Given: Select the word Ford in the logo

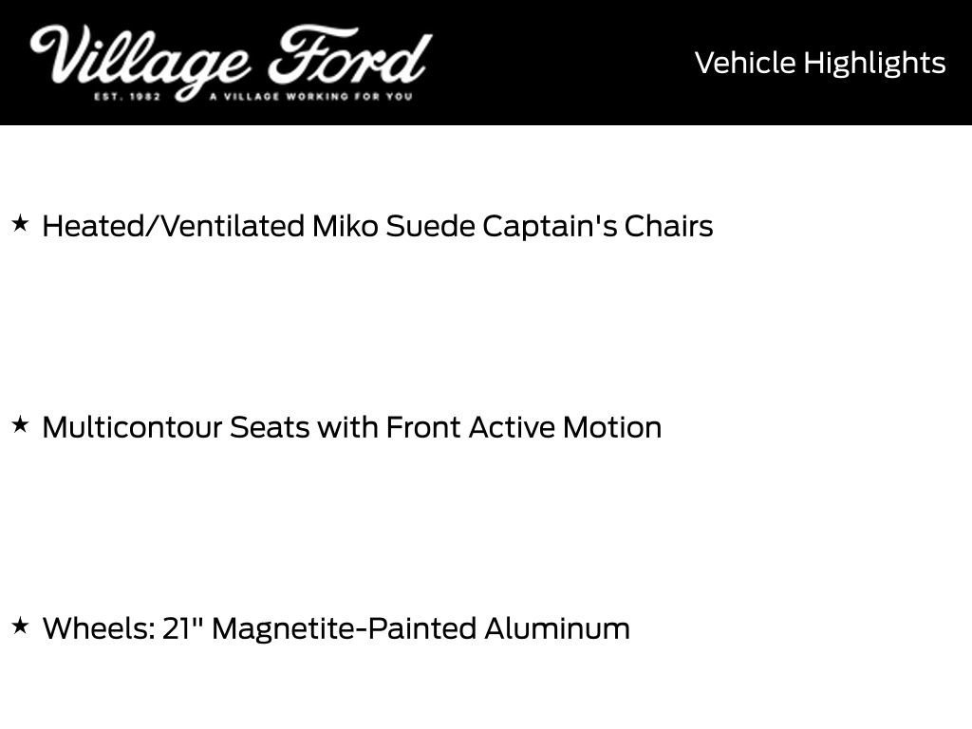Looking at the screenshot, I should point(350,56).
